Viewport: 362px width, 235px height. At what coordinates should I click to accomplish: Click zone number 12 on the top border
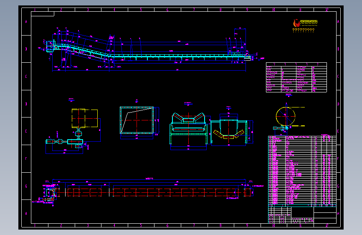click(x=327, y=10)
